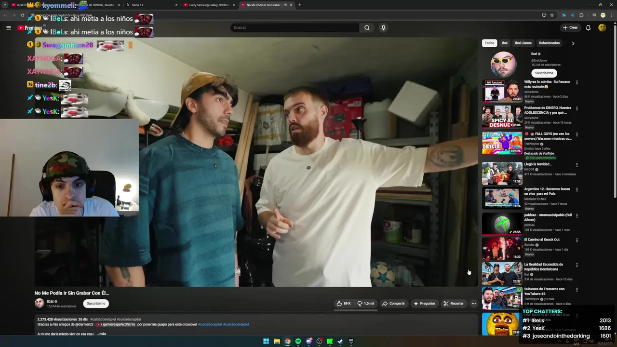The height and width of the screenshot is (347, 617).
Task: Select the 'Relacionados' filter chip
Action: pyautogui.click(x=549, y=43)
